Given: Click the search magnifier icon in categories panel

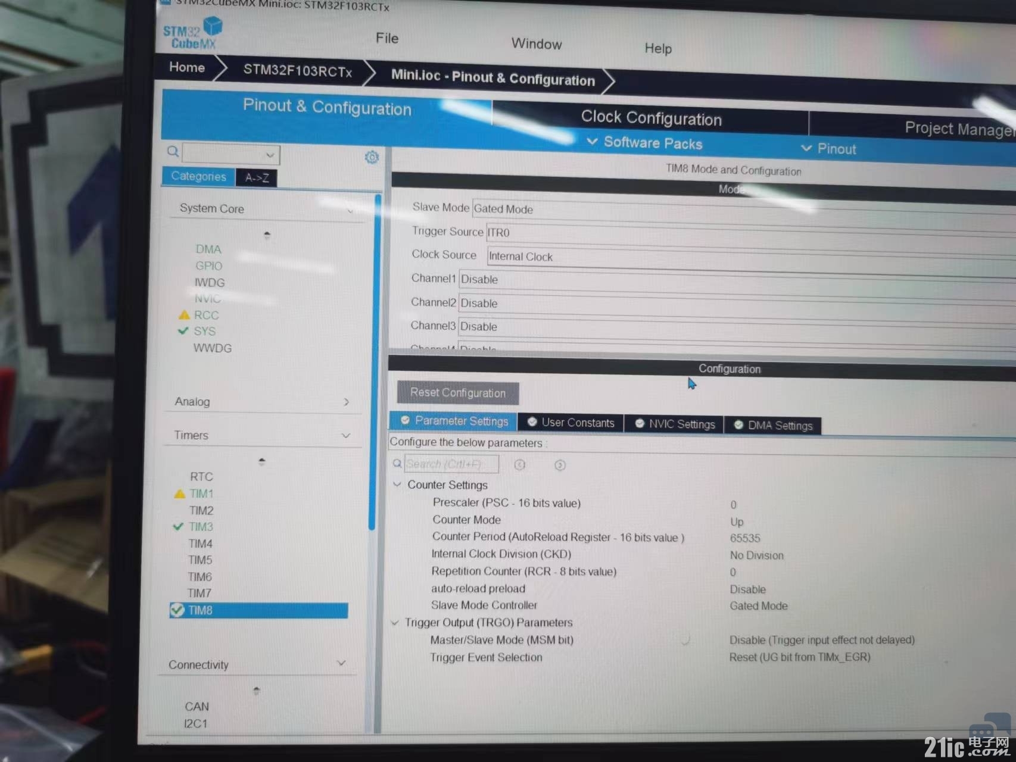Looking at the screenshot, I should [x=173, y=152].
